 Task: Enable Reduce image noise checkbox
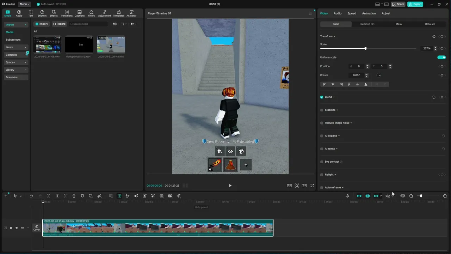322,123
